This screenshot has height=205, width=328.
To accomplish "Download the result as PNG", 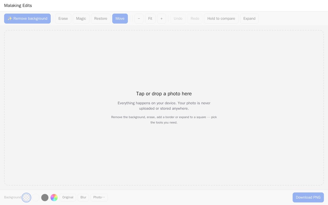I will click(x=308, y=197).
